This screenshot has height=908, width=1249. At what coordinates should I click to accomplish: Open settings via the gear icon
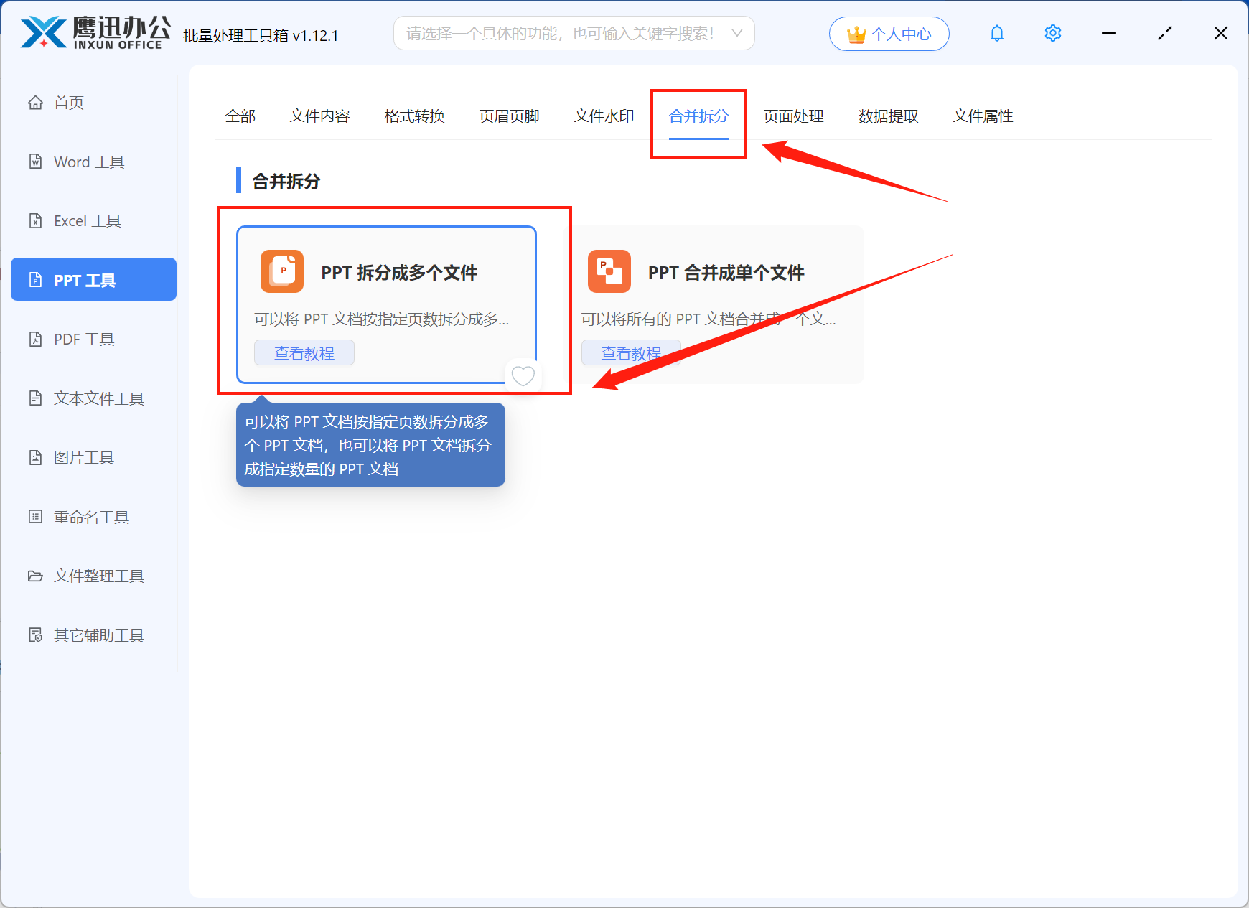click(1052, 34)
